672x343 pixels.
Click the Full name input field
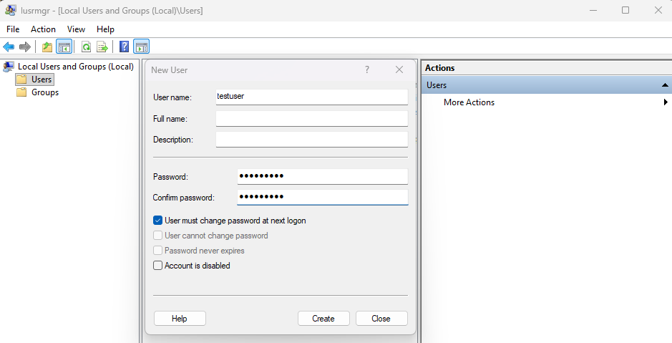point(311,118)
